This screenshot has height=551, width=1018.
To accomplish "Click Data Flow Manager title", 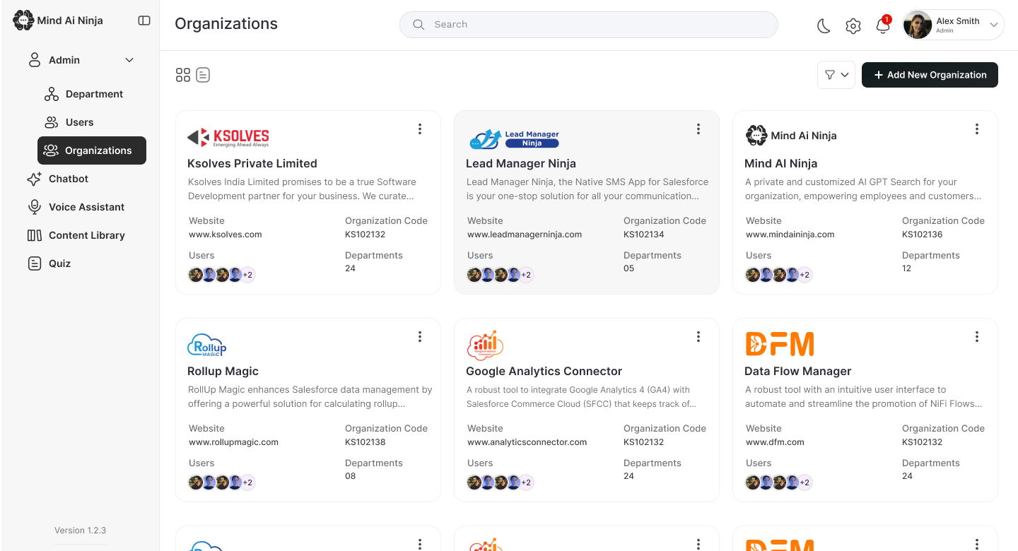I will 798,371.
